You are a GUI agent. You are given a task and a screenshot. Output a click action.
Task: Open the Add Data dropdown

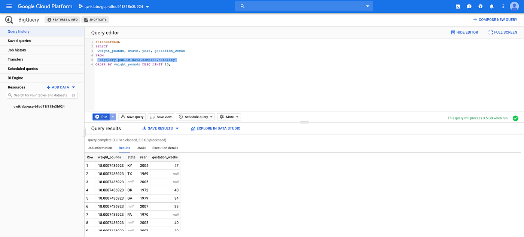tap(60, 87)
